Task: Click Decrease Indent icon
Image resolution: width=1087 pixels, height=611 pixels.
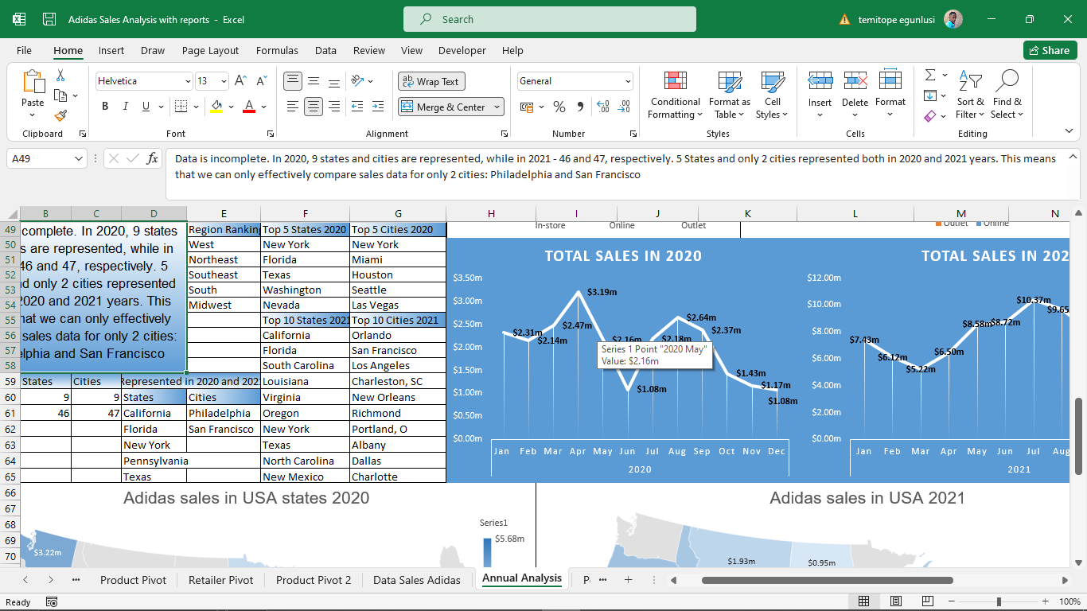Action: (357, 107)
